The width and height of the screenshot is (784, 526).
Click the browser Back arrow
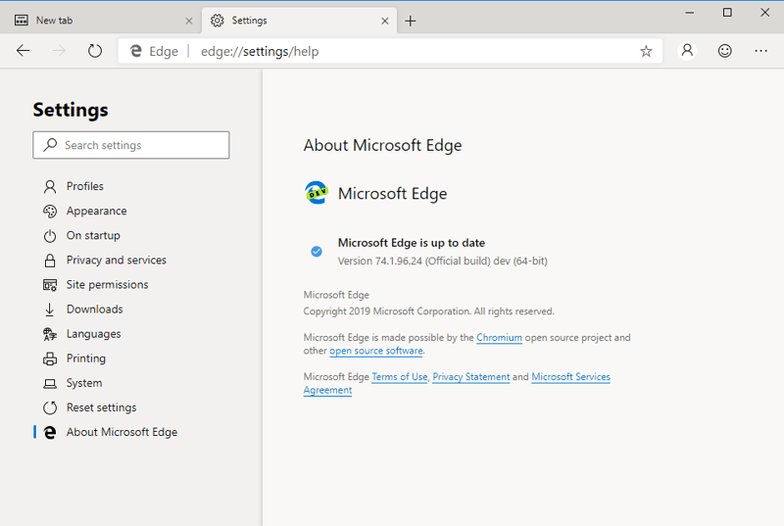tap(23, 51)
